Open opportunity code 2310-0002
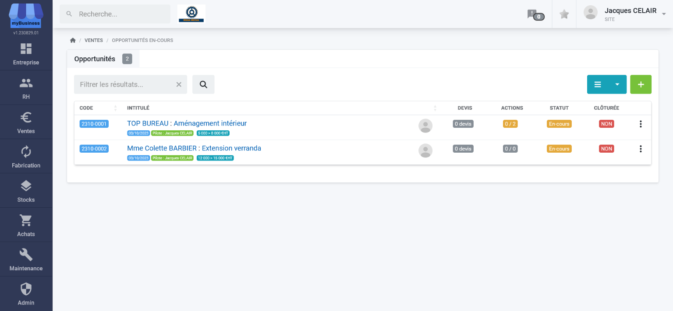This screenshot has width=673, height=311. pos(94,149)
